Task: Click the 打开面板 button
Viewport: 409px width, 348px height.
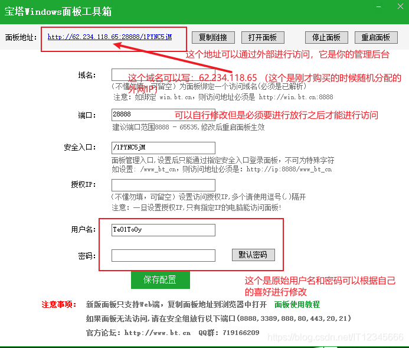Action: (263, 38)
